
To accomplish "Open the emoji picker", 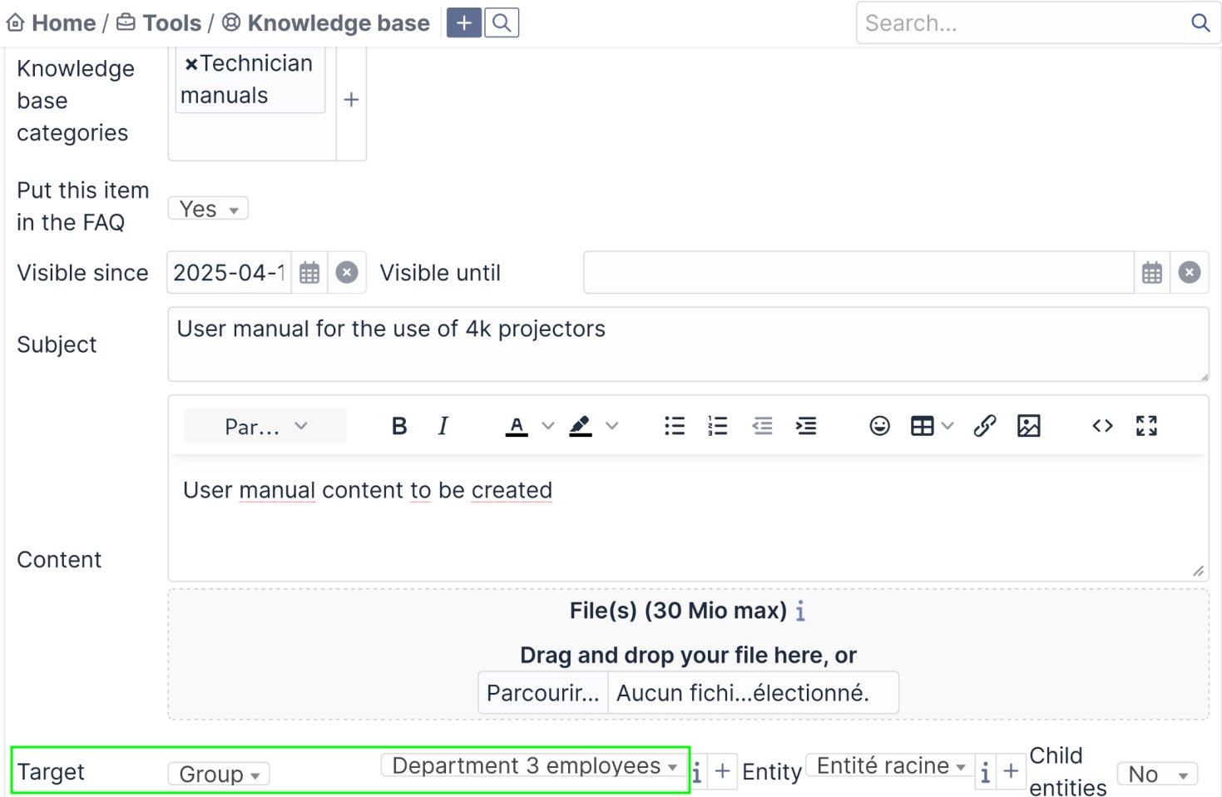I will 879,426.
